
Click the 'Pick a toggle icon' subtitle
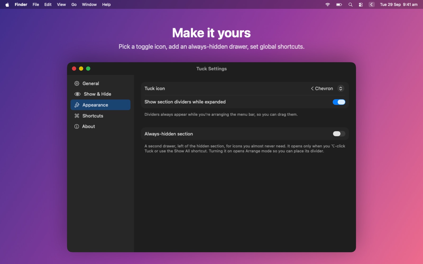tap(212, 47)
